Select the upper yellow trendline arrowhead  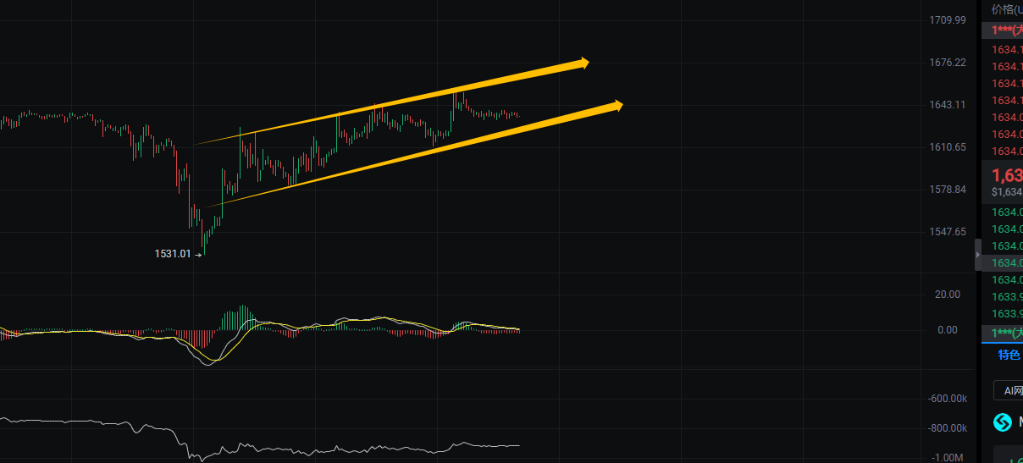581,63
